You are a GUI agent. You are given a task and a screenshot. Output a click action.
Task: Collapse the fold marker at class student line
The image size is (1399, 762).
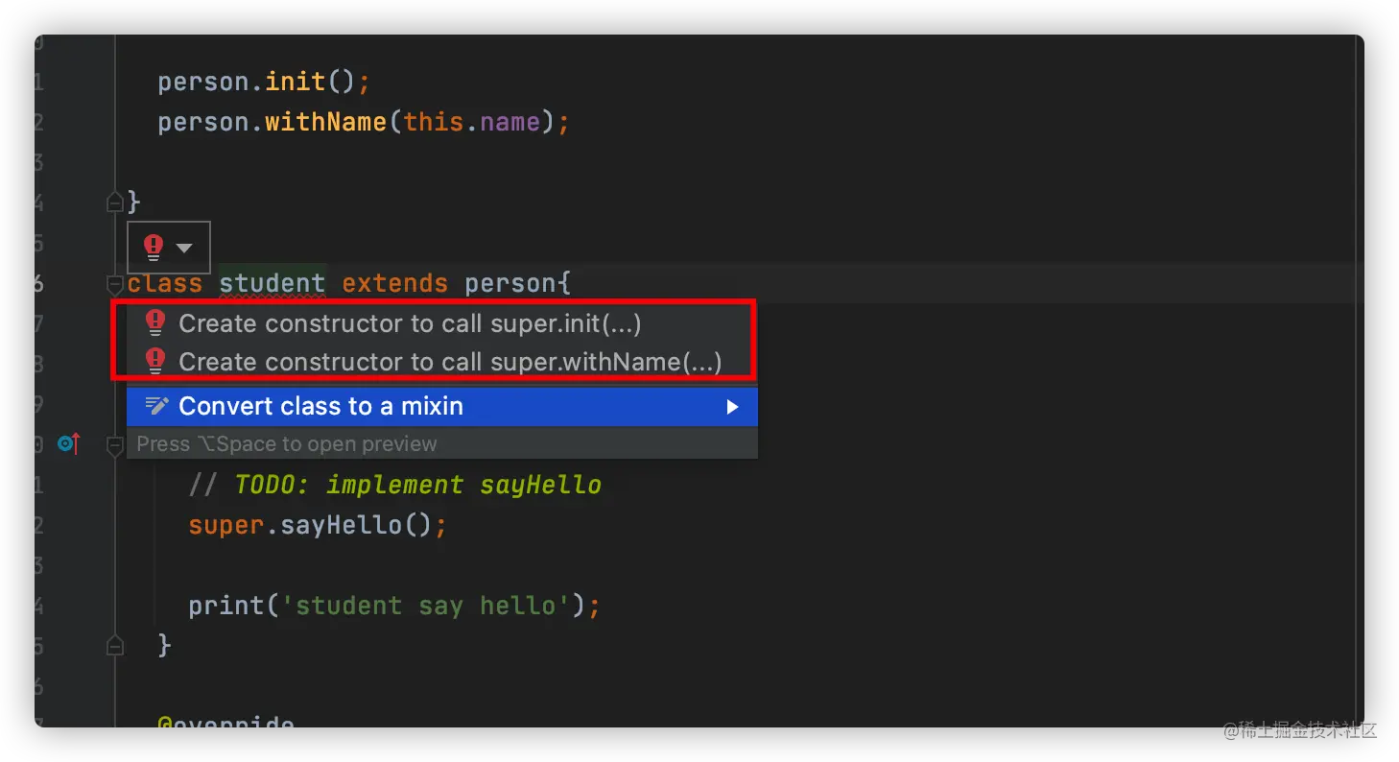114,284
